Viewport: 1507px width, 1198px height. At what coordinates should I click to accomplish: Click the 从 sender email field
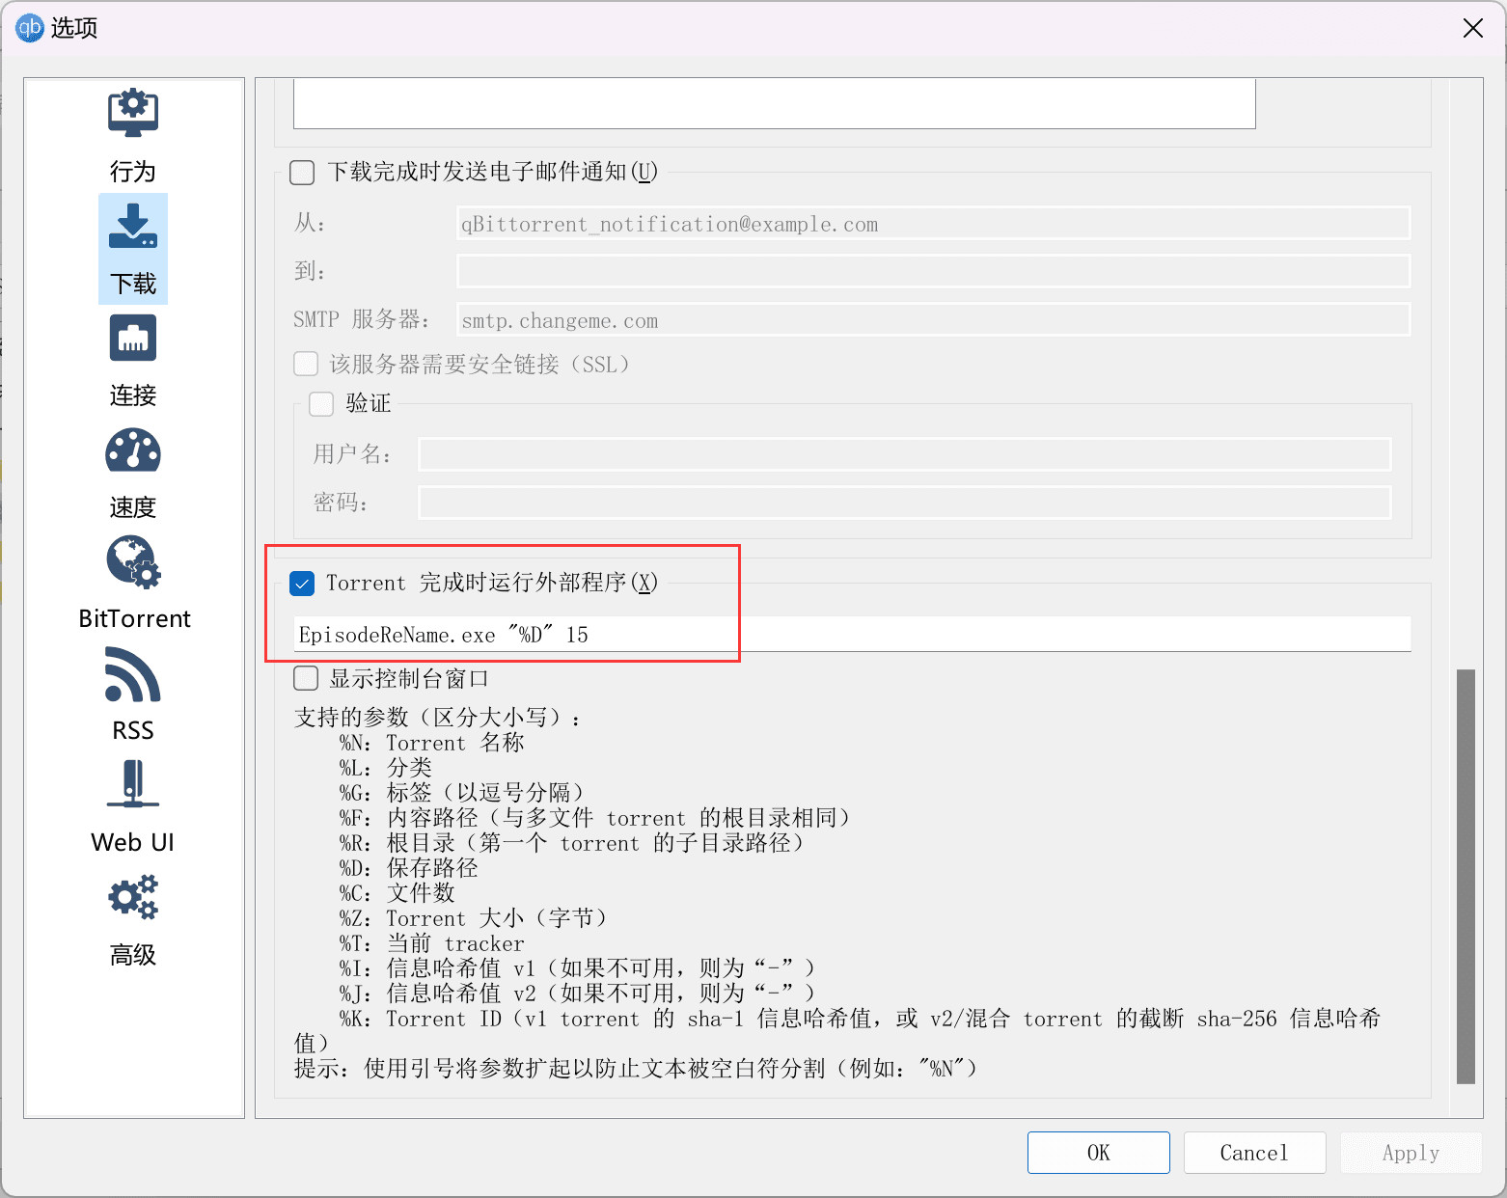coord(934,224)
